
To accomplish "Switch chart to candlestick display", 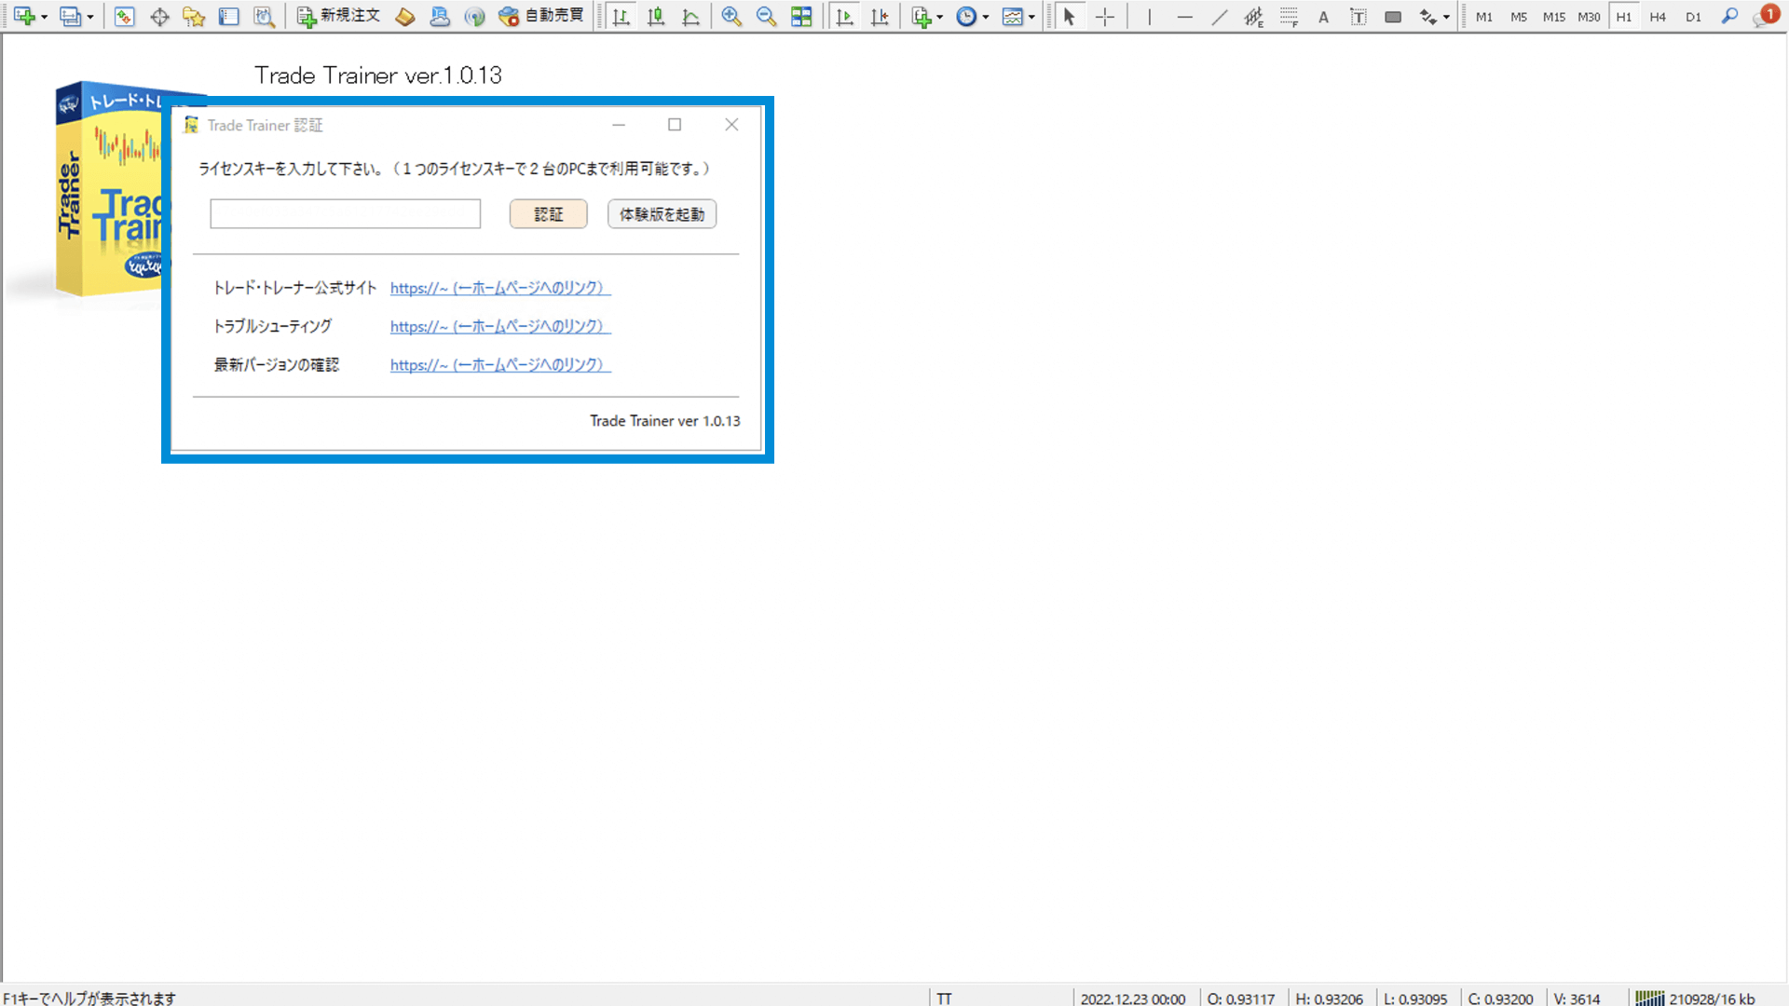I will (x=656, y=17).
